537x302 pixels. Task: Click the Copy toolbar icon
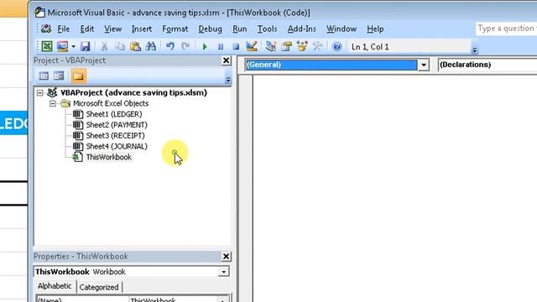point(120,46)
